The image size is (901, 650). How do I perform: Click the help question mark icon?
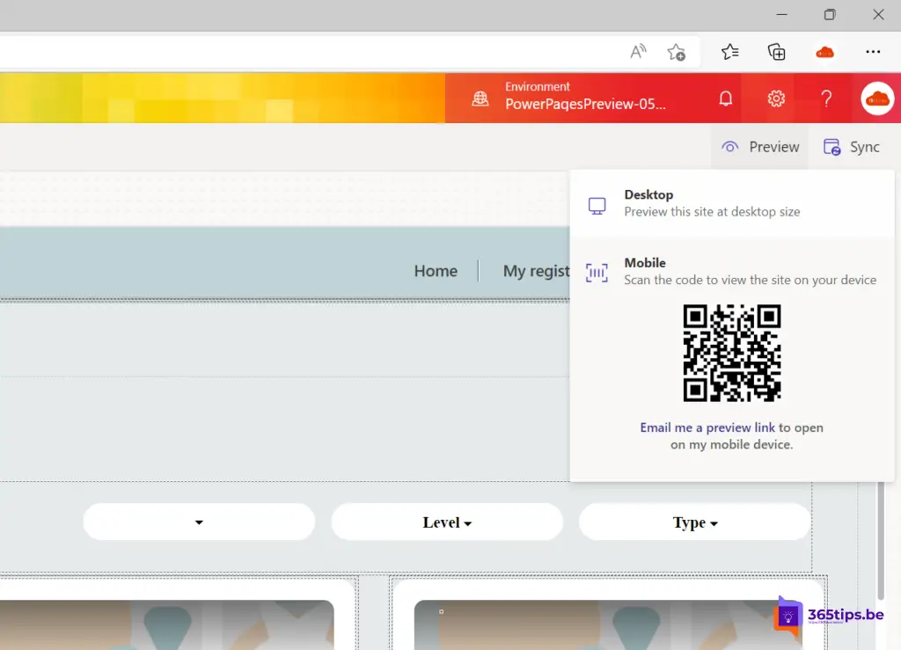click(826, 99)
